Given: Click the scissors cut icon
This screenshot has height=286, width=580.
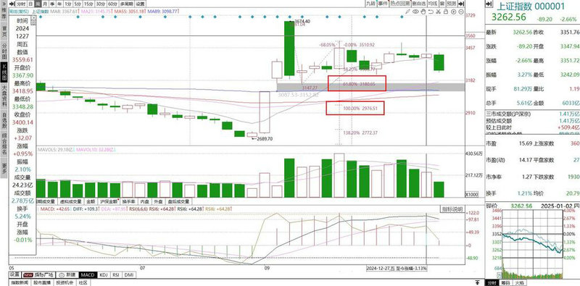Looking at the screenshot, I should click(438, 12).
